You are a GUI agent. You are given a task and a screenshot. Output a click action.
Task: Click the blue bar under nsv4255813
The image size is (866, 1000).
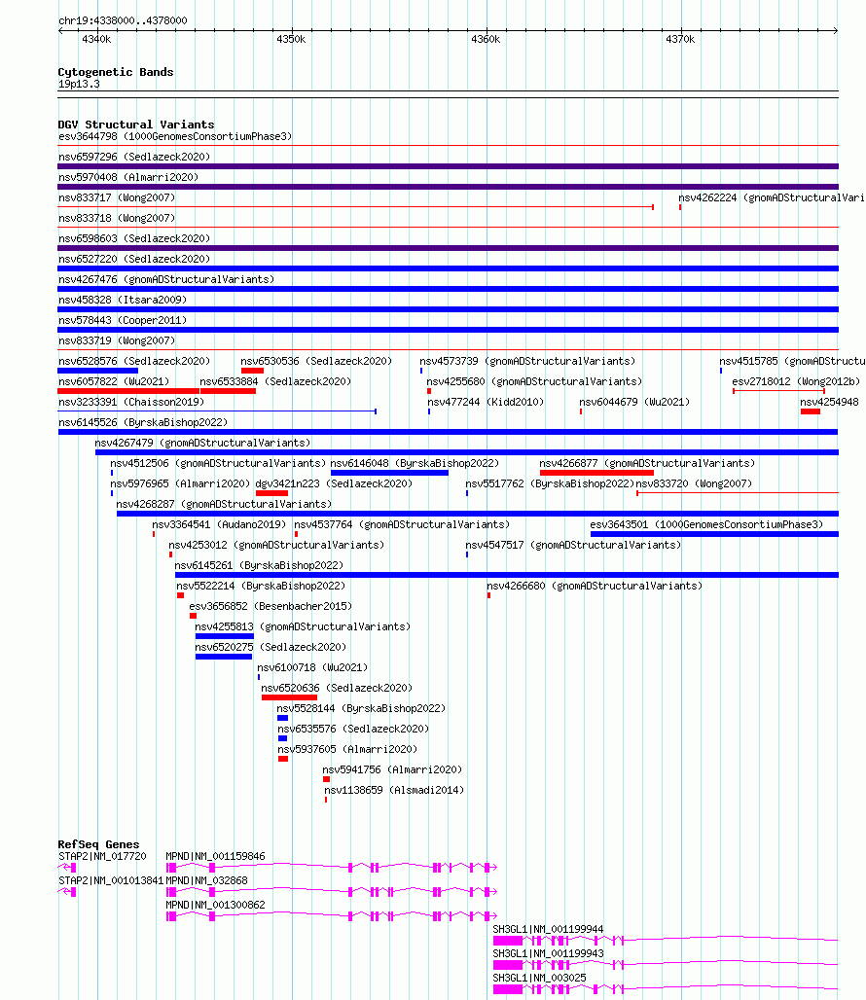tap(225, 636)
